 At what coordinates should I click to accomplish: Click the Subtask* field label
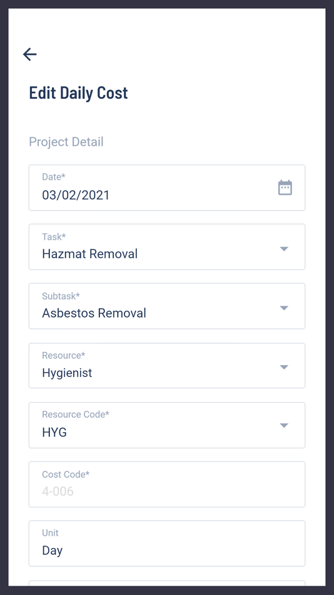[61, 296]
